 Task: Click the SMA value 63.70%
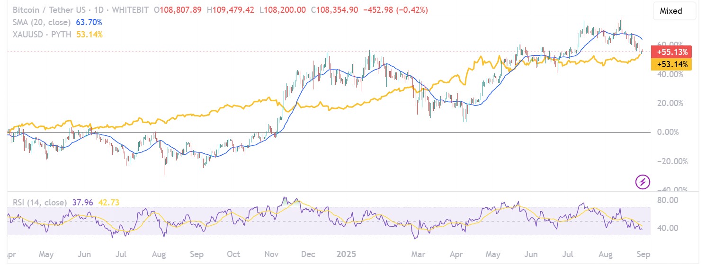tap(89, 22)
